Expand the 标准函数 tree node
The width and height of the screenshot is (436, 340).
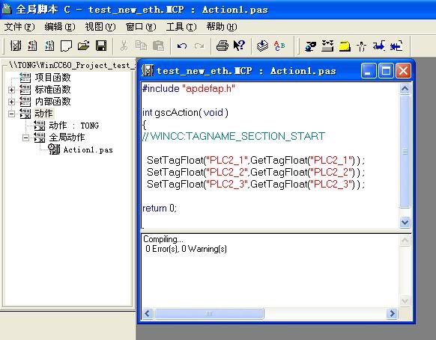pyautogui.click(x=11, y=90)
